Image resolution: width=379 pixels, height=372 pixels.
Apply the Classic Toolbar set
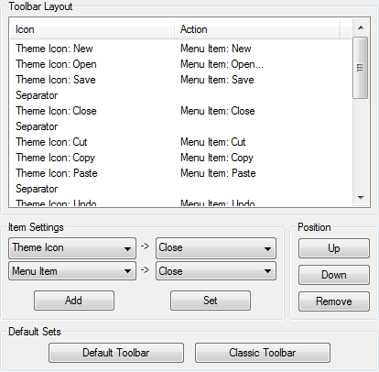(263, 353)
